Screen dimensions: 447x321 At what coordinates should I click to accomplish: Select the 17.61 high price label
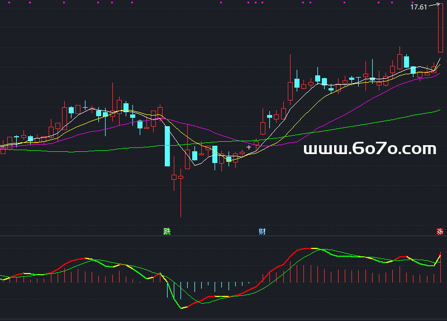coord(419,7)
